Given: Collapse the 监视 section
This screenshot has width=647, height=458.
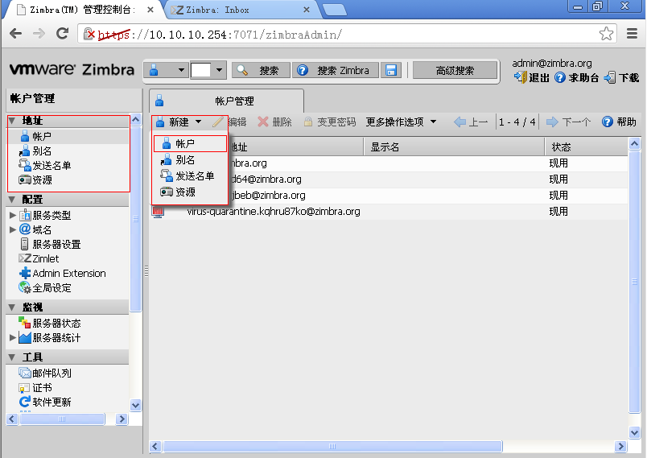Looking at the screenshot, I should click(x=12, y=307).
